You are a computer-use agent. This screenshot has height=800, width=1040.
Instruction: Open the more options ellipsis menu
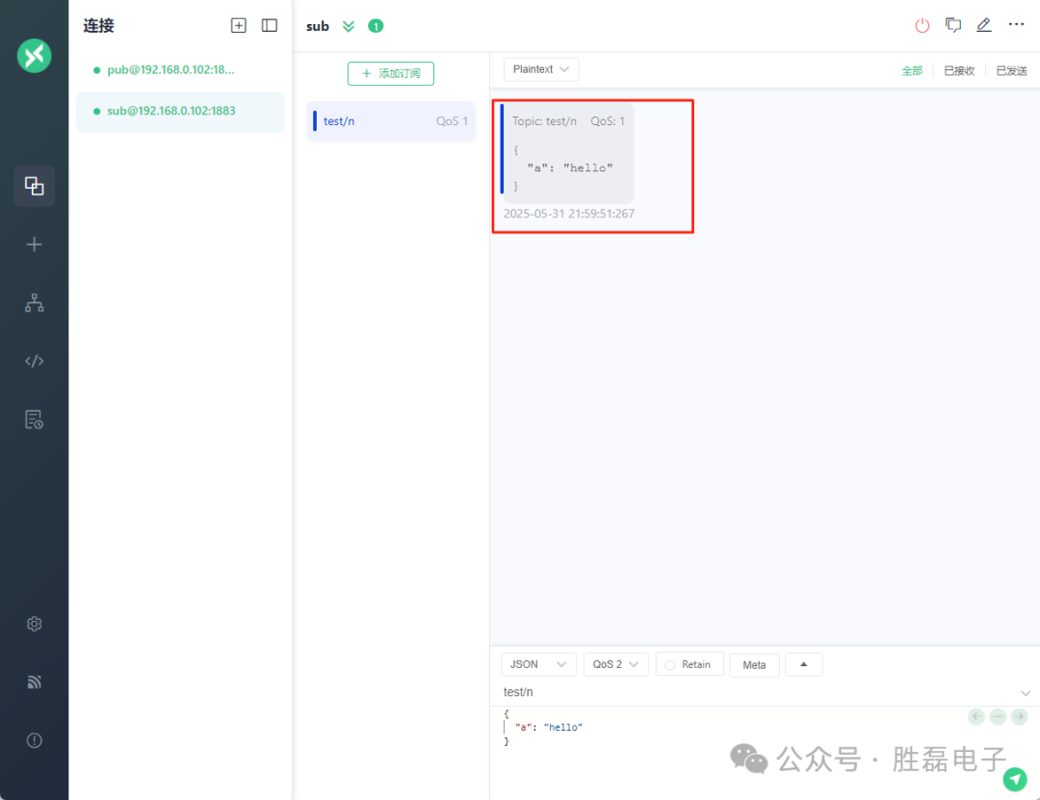[x=1016, y=24]
